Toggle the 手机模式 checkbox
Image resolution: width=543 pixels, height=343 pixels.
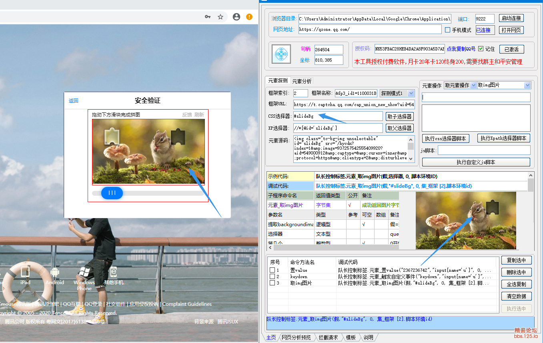448,30
